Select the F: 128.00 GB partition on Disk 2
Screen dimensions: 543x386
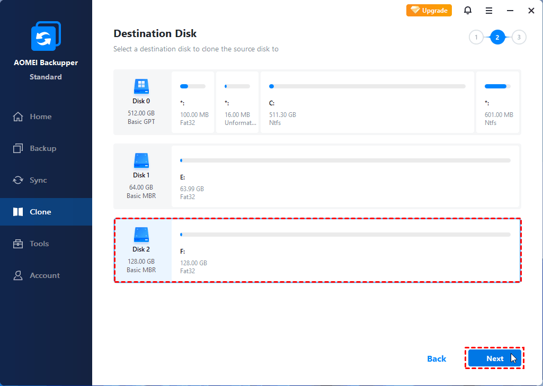345,250
